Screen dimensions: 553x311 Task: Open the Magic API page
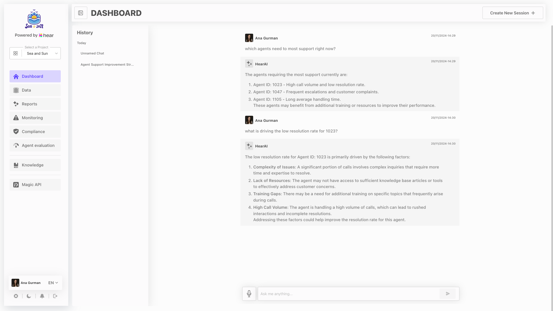coord(35,185)
